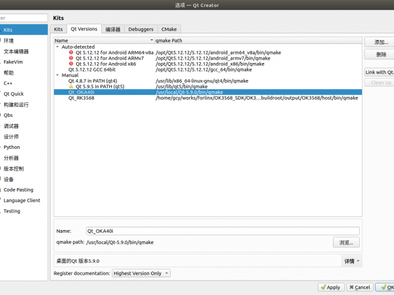Screen dimensions: 394x295
Task: Open the Register documentation dropdown
Action: (x=141, y=273)
